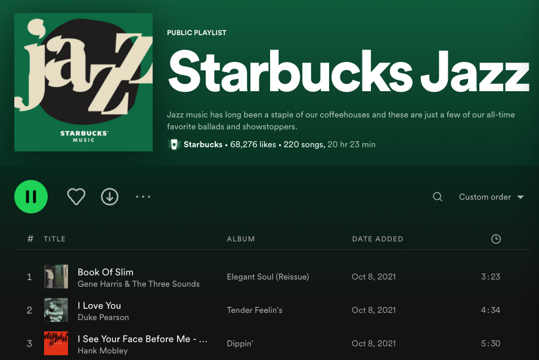Click the PUBLIC PLAYLIST label

point(197,33)
